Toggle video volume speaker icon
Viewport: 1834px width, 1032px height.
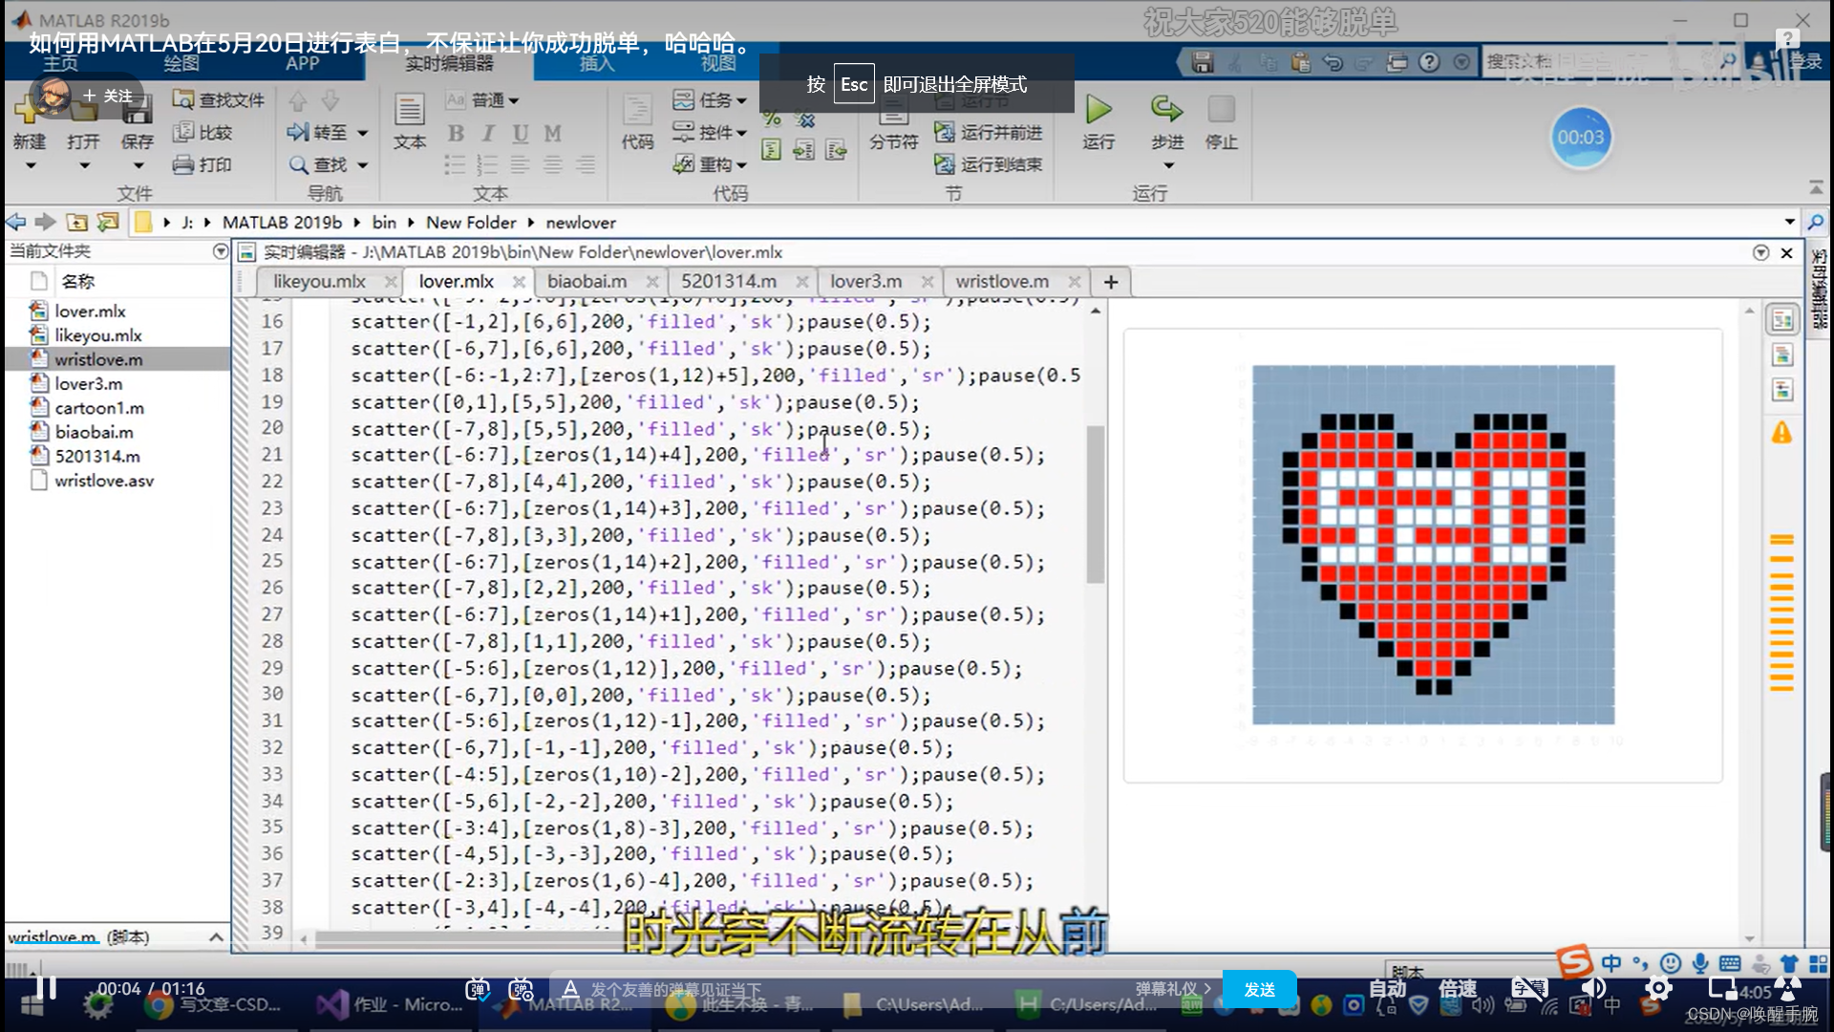point(1593,988)
